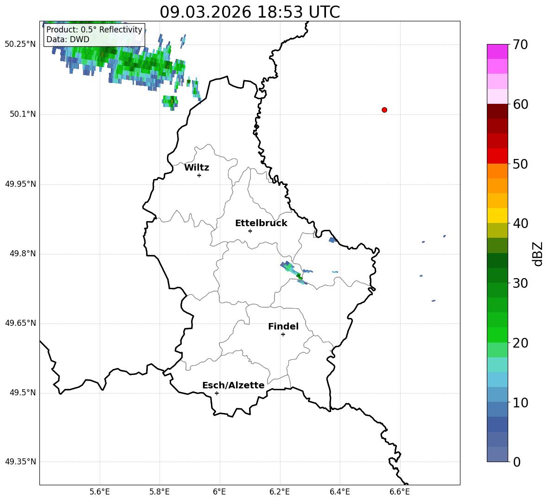Click the dBZ colorbar axis label
The image size is (549, 501).
[538, 254]
